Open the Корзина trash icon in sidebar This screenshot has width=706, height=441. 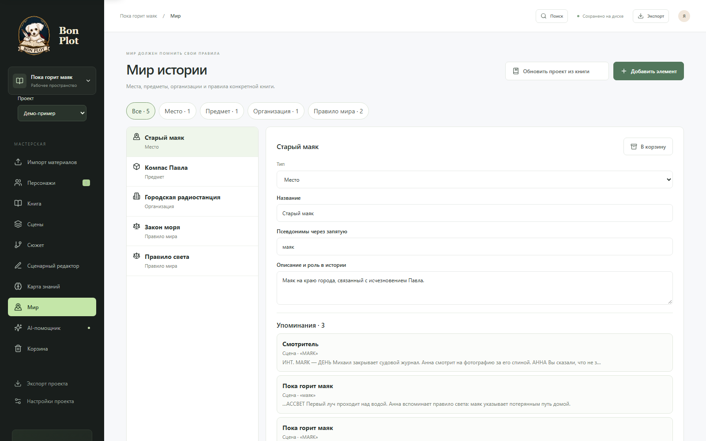click(x=18, y=348)
